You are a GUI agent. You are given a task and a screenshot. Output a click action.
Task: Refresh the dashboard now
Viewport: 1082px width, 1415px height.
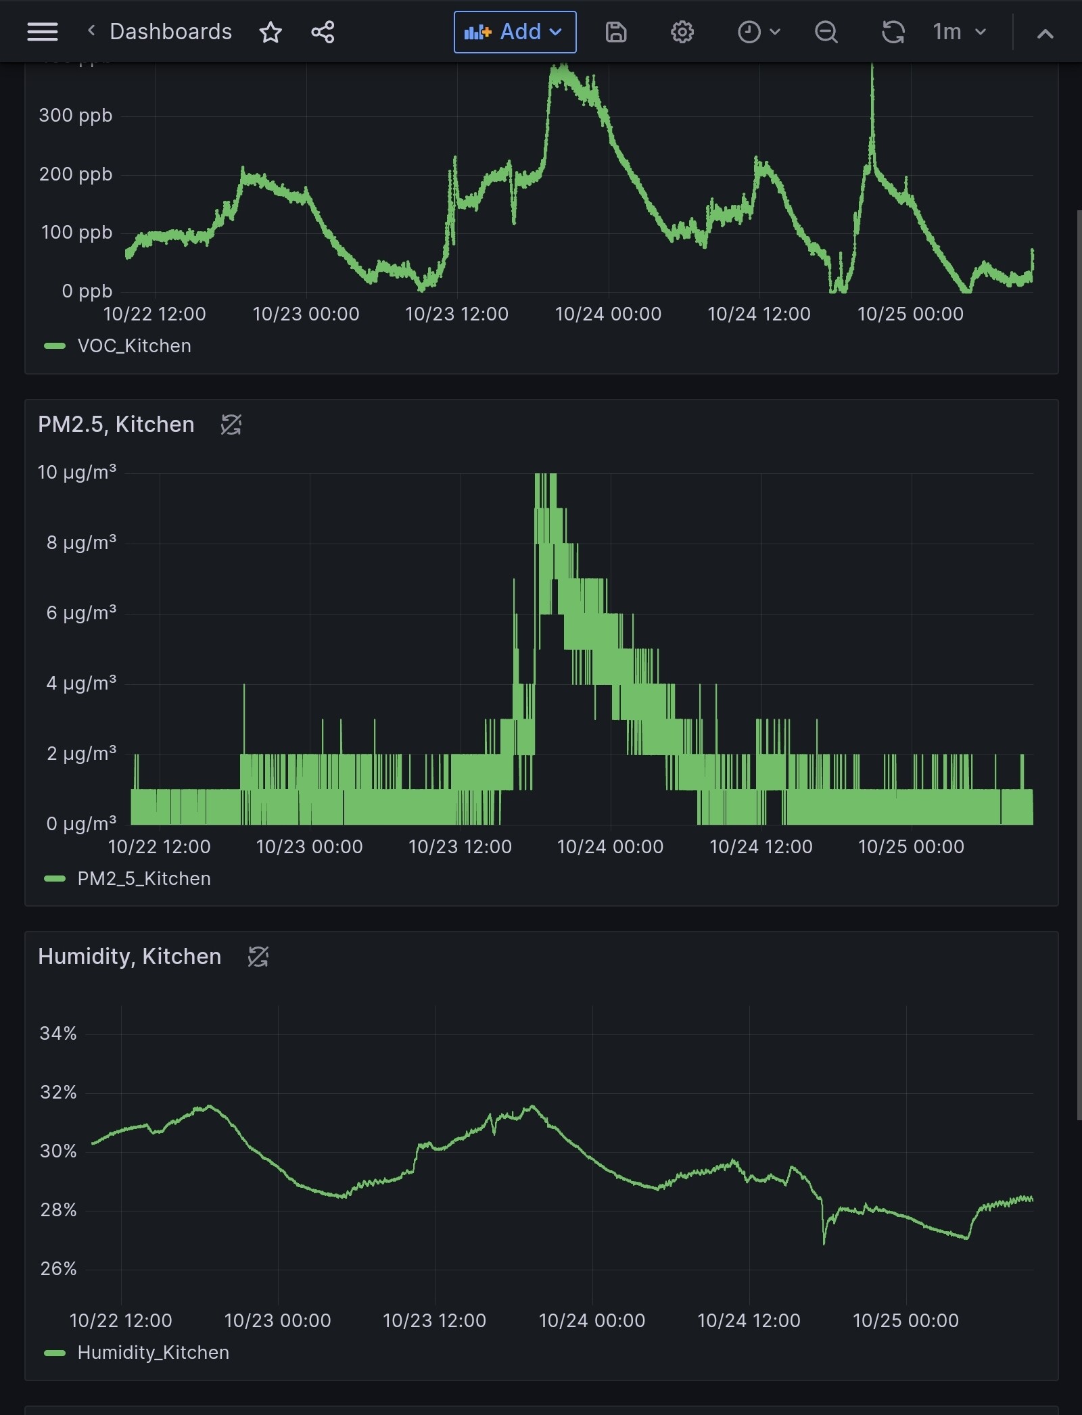coord(893,32)
